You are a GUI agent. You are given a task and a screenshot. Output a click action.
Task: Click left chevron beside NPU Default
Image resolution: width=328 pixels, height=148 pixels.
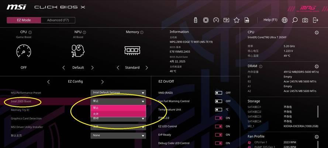(63, 68)
